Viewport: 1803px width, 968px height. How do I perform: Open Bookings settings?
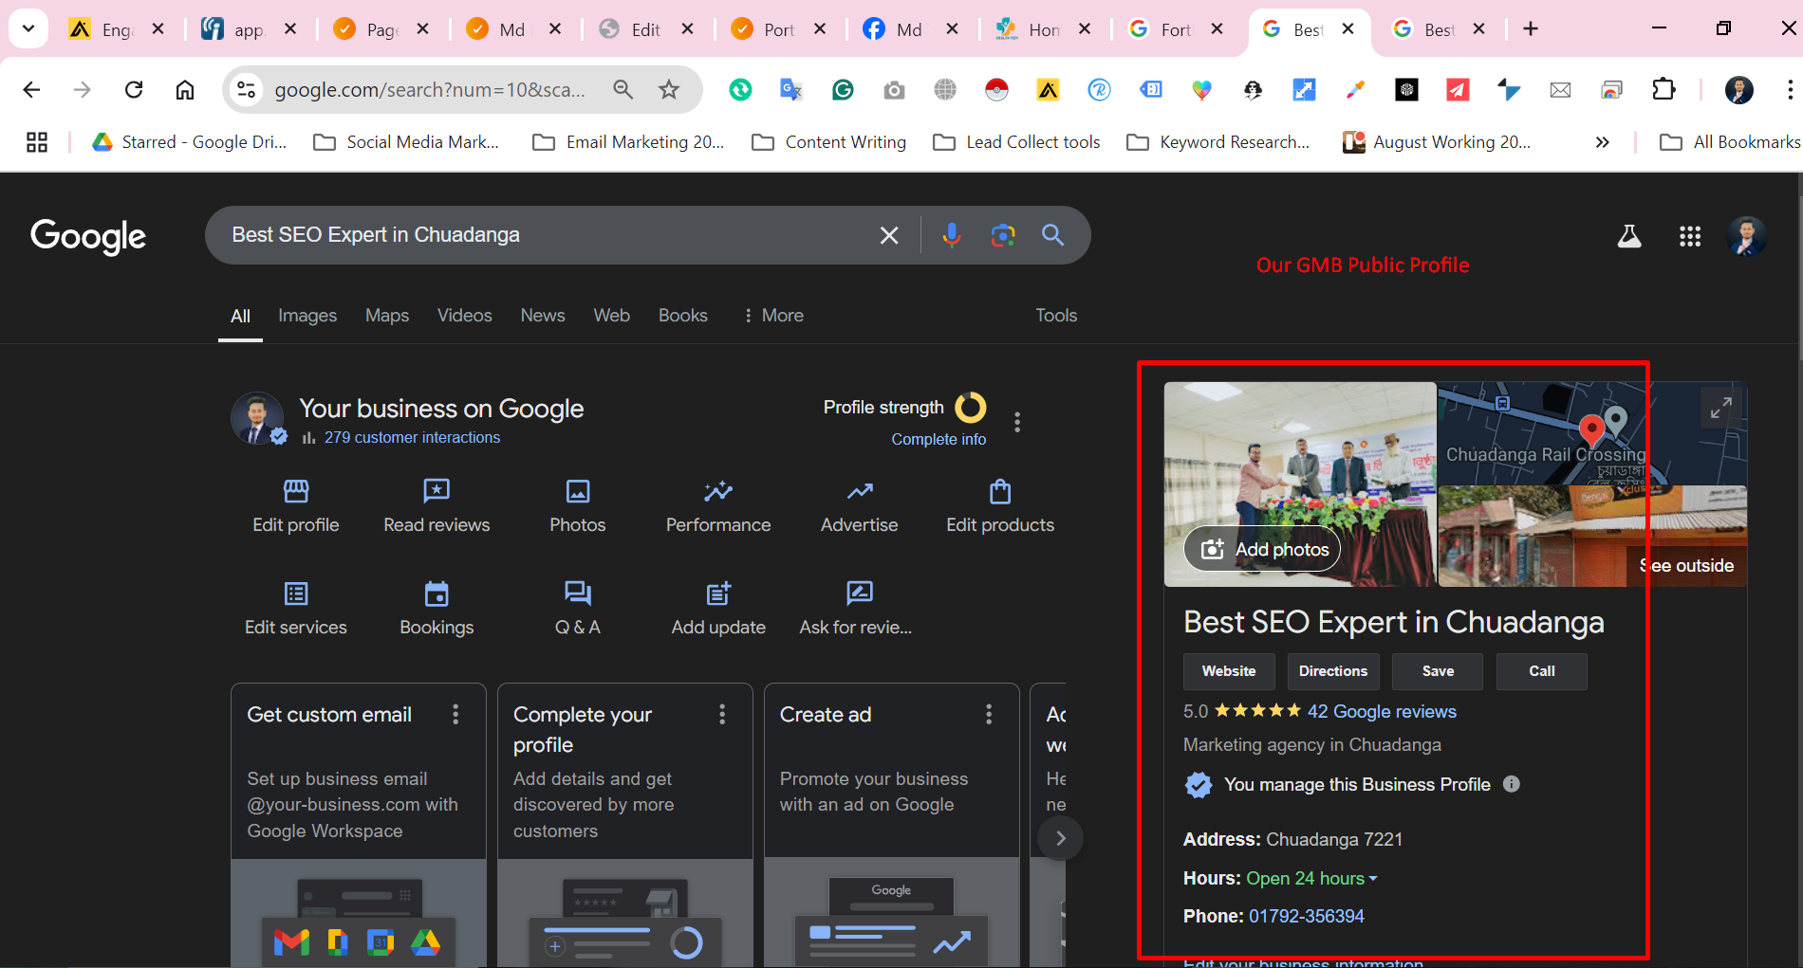[x=437, y=610]
